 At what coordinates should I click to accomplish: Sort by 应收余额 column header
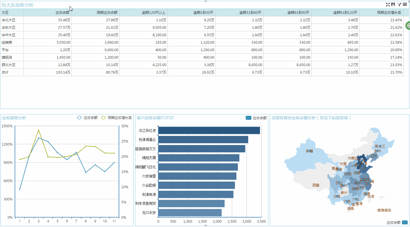click(x=62, y=13)
